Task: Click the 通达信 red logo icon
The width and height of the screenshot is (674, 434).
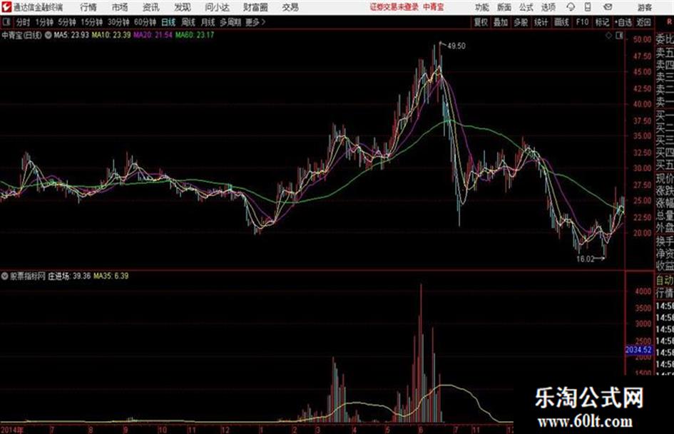Action: (6, 7)
